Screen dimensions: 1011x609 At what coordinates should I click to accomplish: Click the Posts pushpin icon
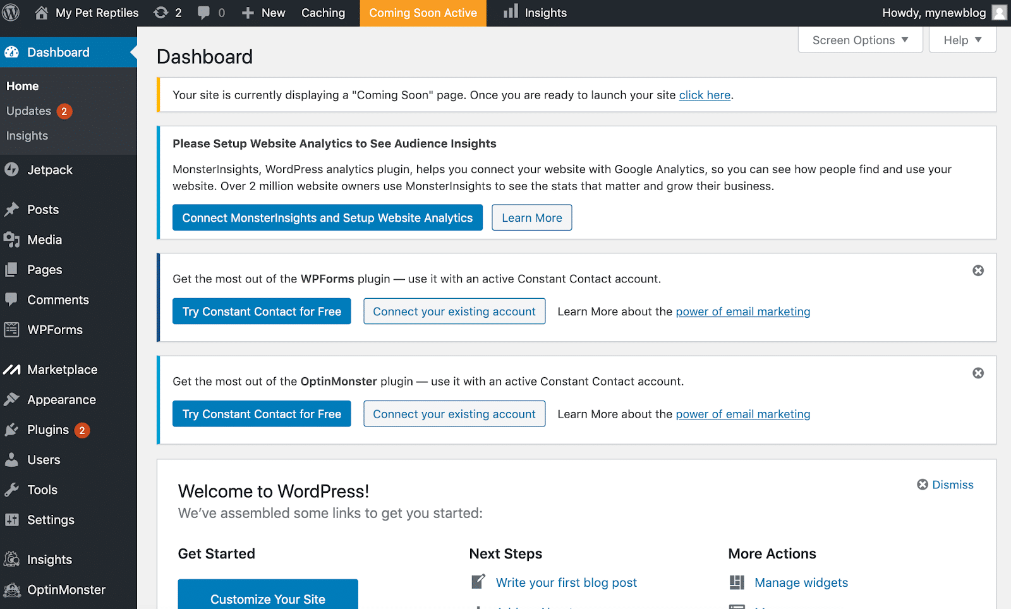point(11,209)
